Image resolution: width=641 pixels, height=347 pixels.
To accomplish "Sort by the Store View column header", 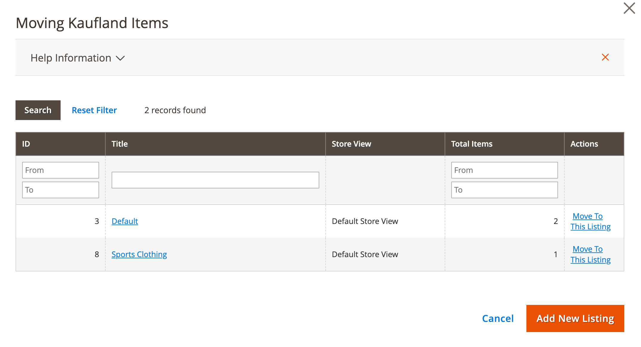I will (x=351, y=144).
